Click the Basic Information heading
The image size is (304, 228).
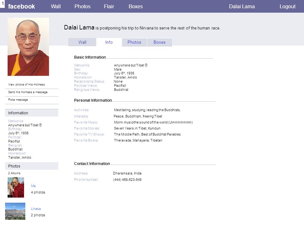point(90,57)
